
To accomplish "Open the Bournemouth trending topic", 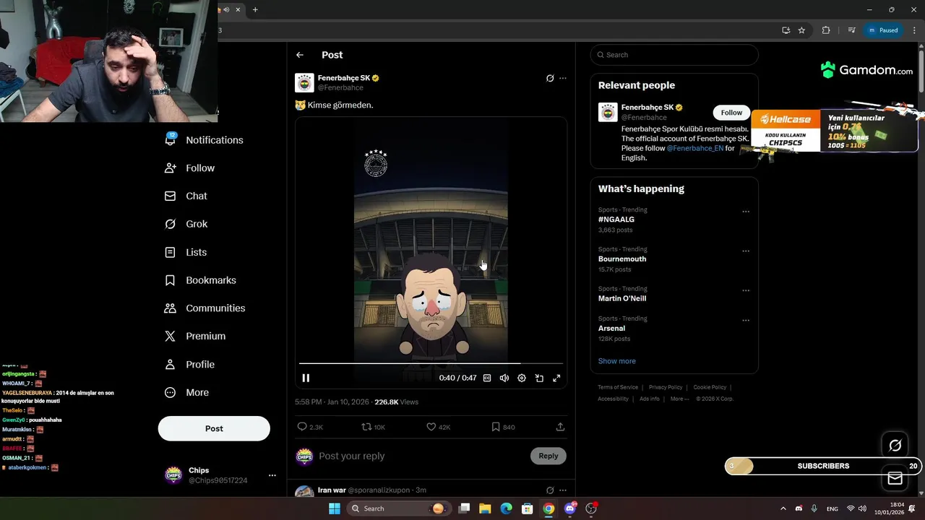I will [622, 259].
